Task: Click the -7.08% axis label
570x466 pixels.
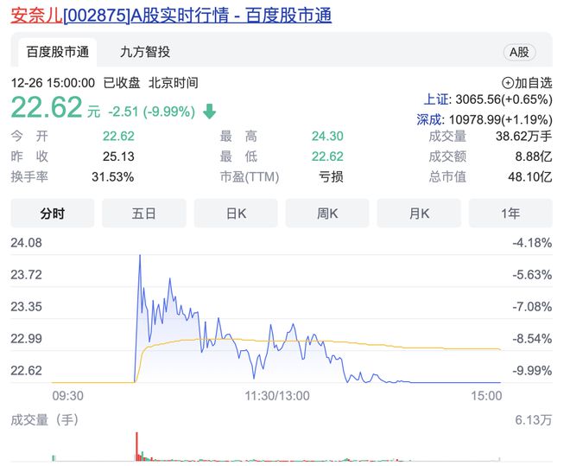Action: (532, 307)
